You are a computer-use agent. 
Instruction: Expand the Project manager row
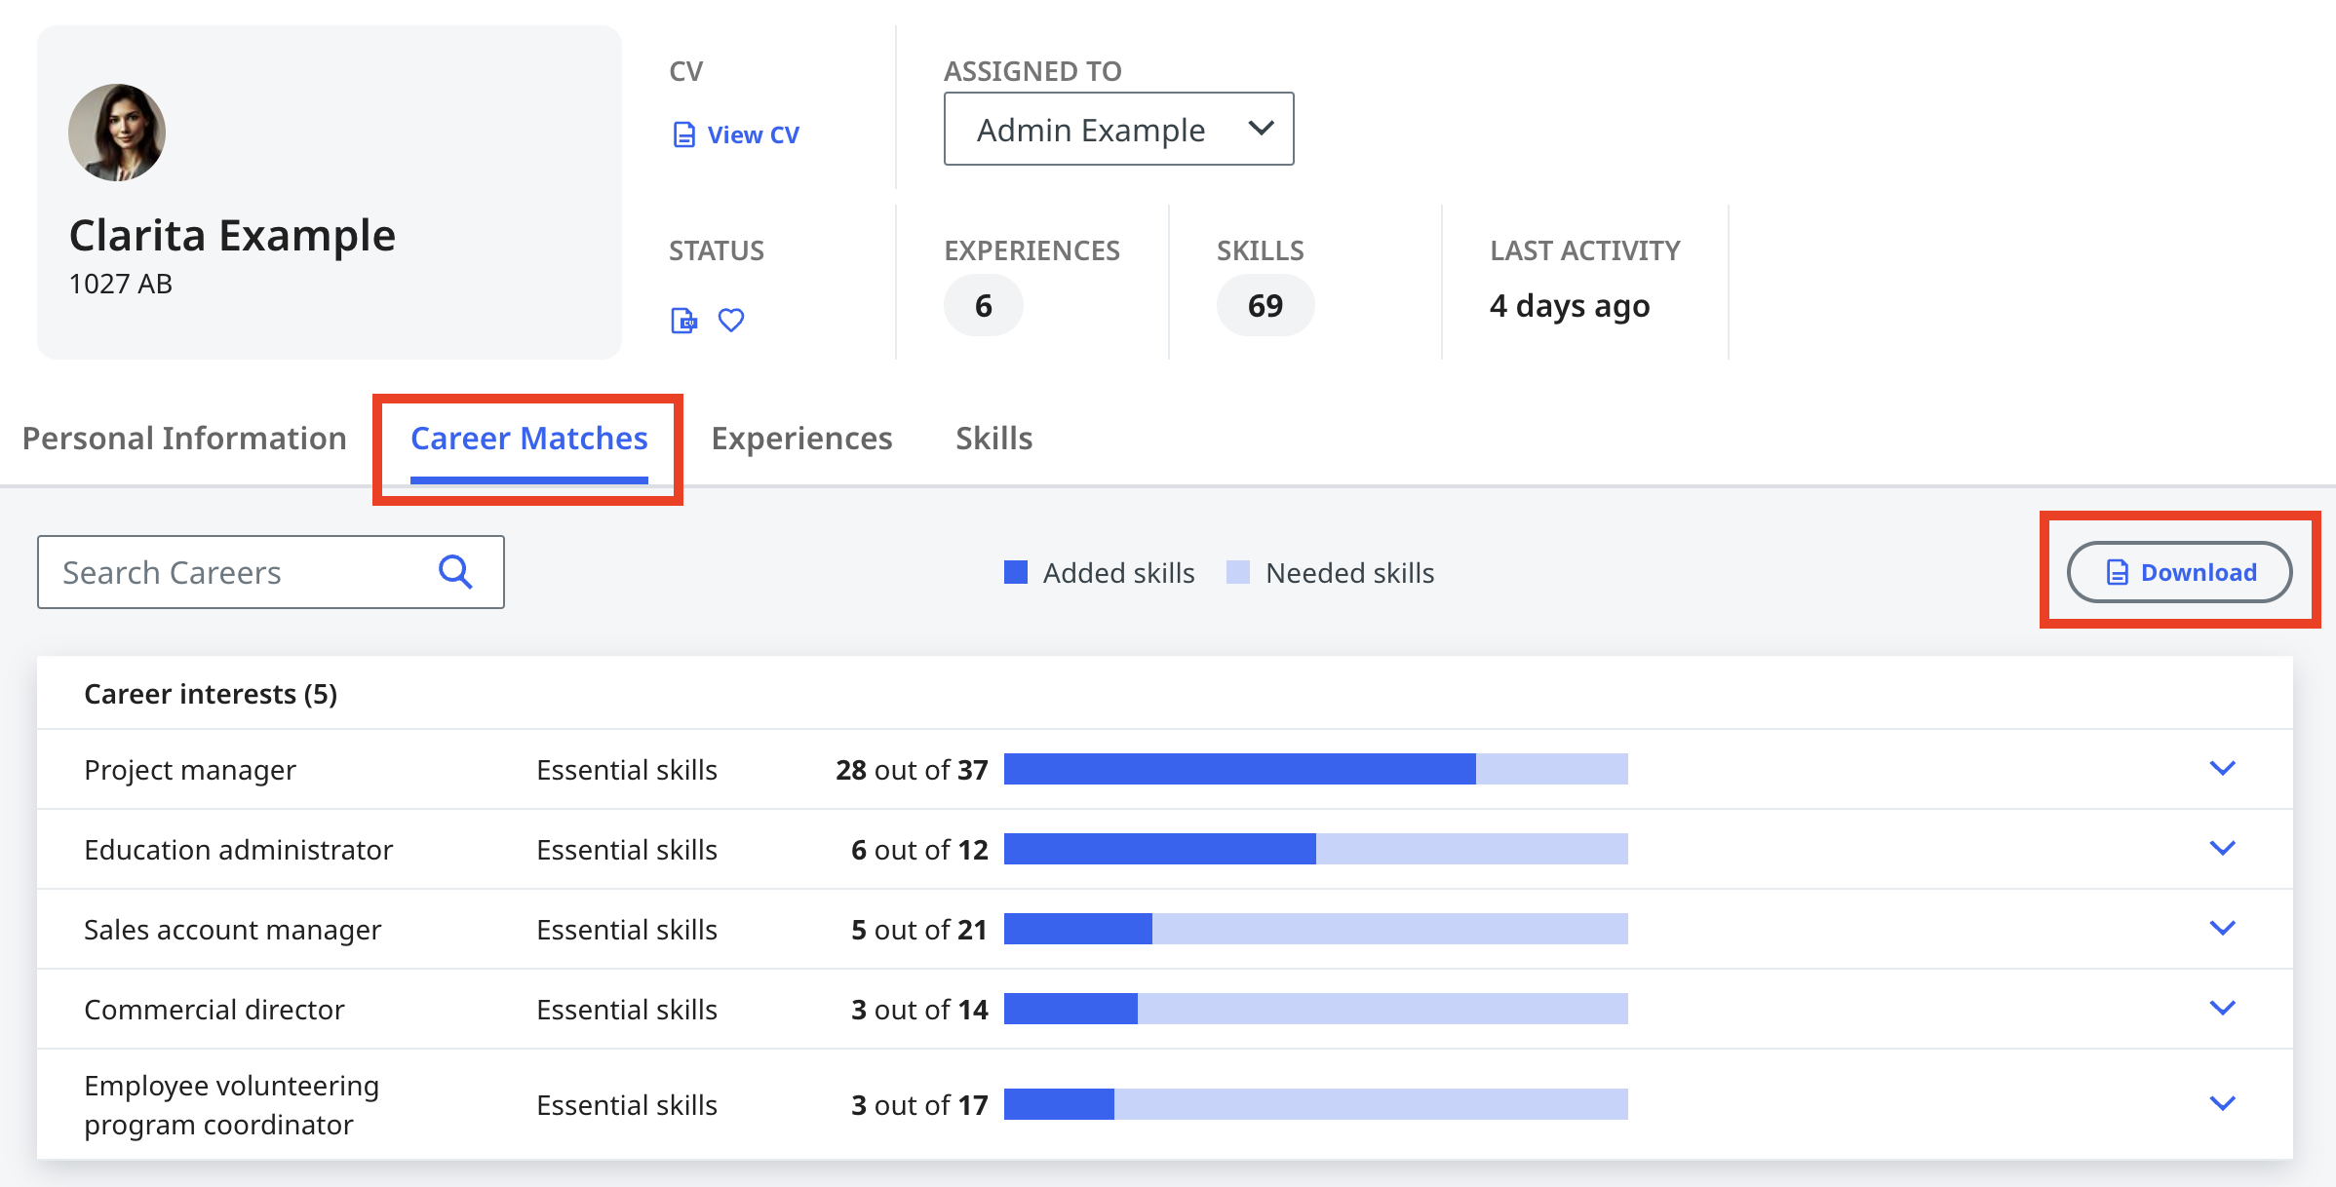2222,768
